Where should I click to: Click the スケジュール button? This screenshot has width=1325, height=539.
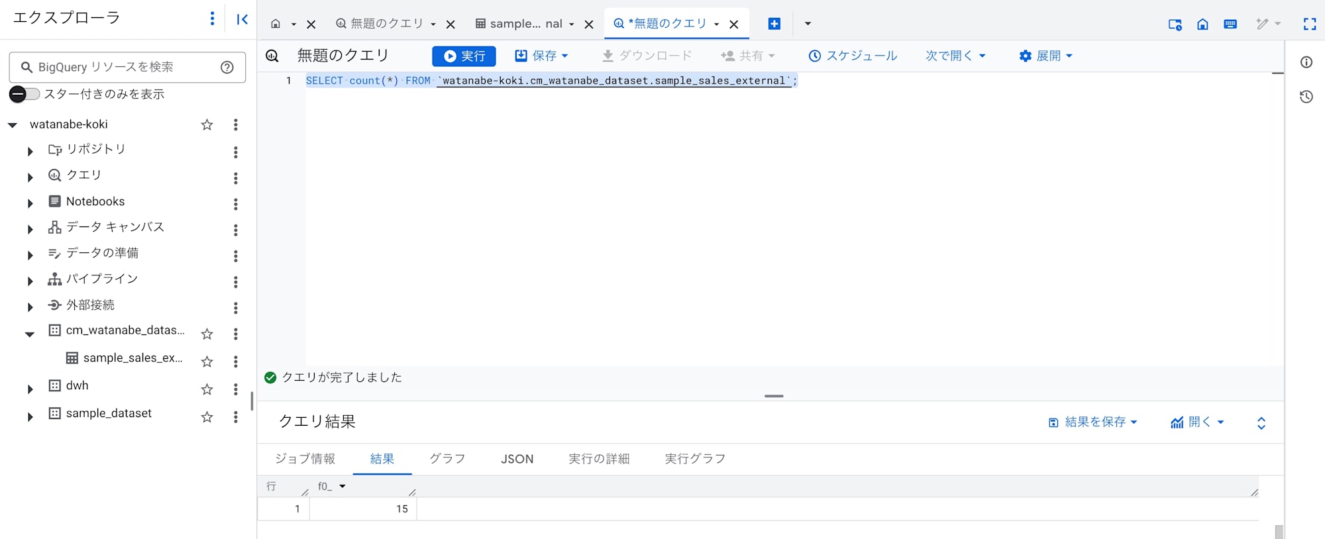(x=853, y=56)
